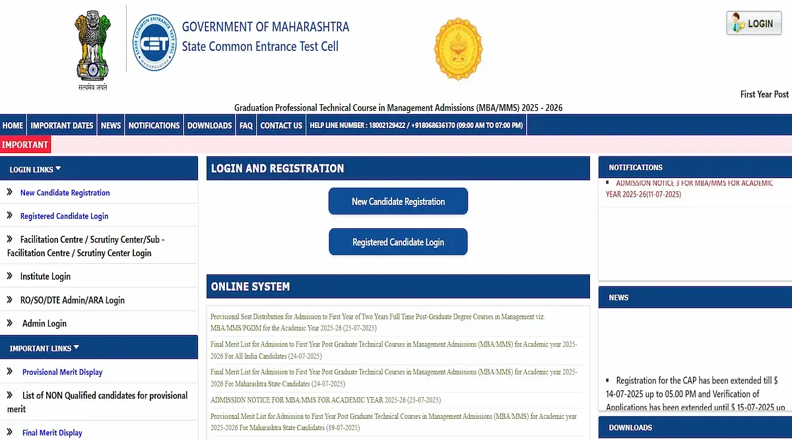
Task: Open the IMPORTANT DATES menu
Action: [x=62, y=125]
